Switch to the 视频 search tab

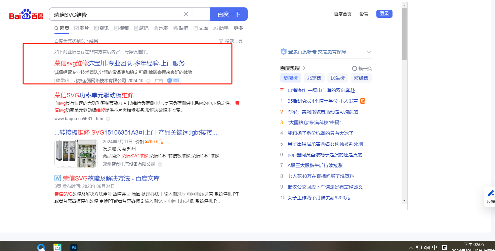click(121, 28)
